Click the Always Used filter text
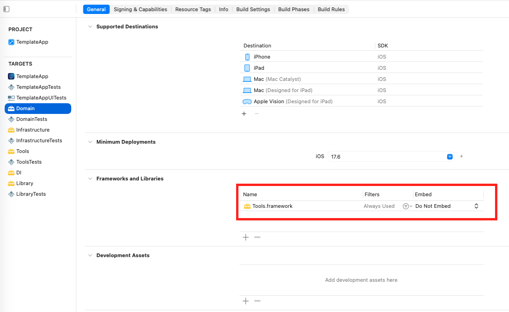This screenshot has height=312, width=509. pyautogui.click(x=379, y=206)
